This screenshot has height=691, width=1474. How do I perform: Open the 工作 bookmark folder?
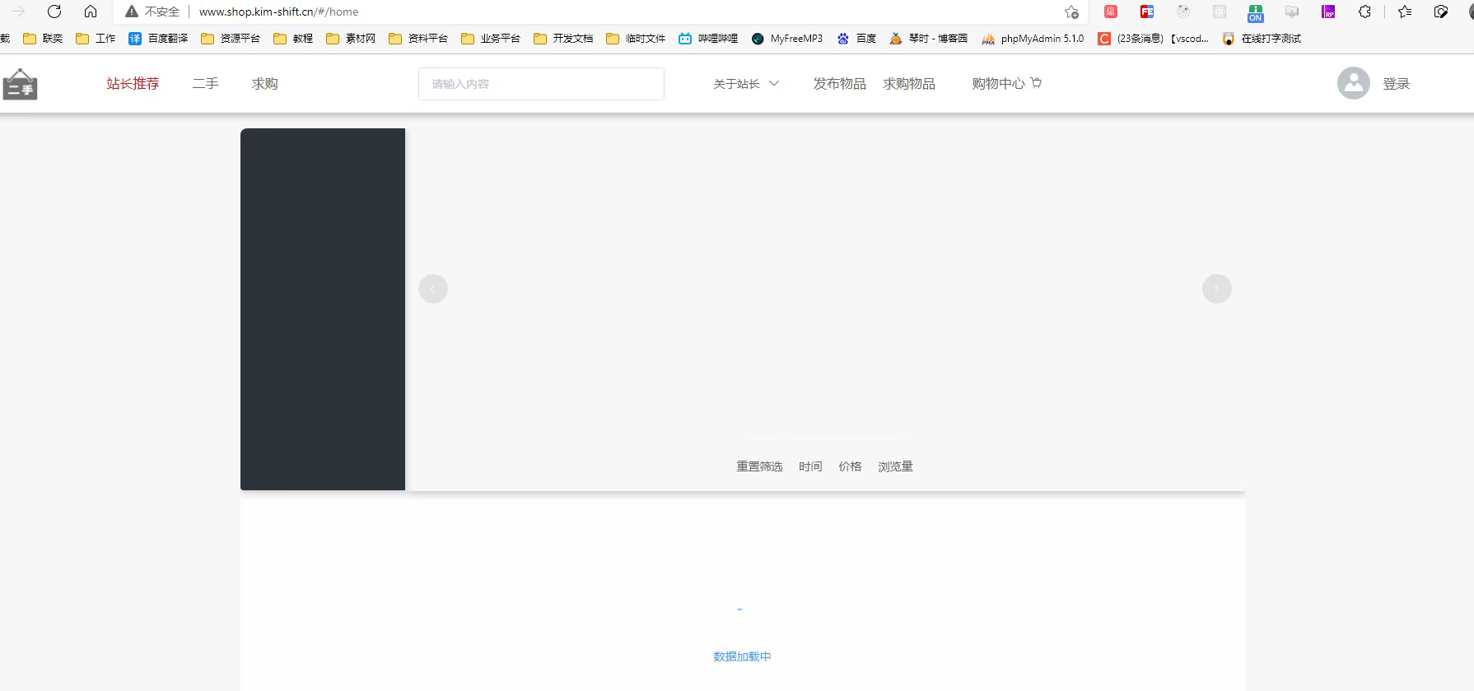click(x=96, y=39)
